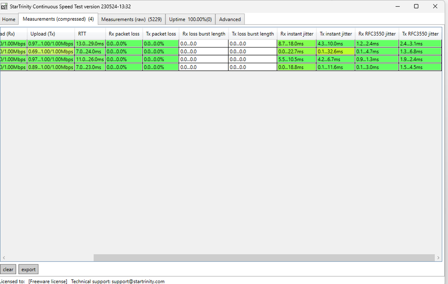Select the Measurements (compressed) tab
Image resolution: width=448 pixels, height=284 pixels.
click(x=58, y=19)
